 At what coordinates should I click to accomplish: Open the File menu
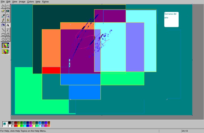coord(3,2)
